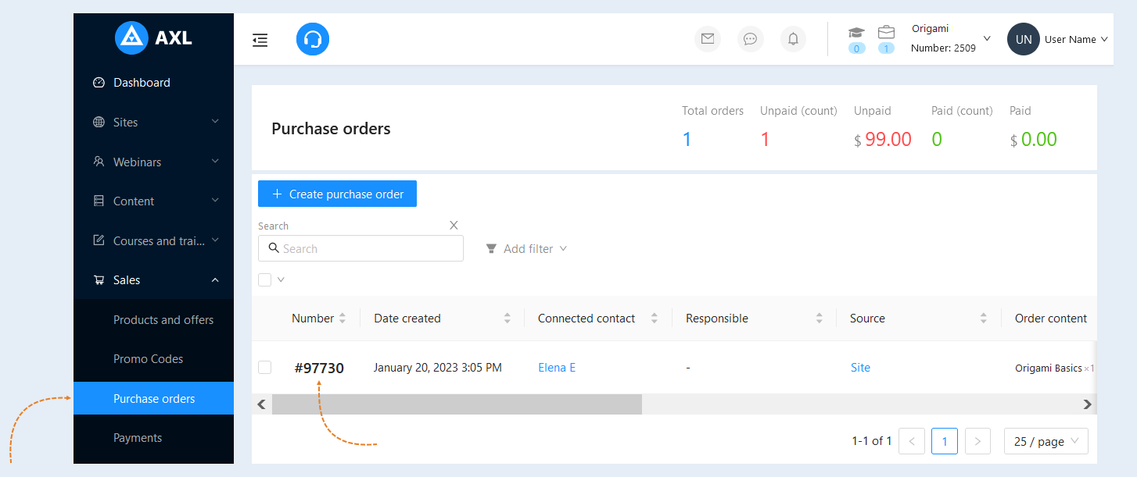
Task: Click the briefcase icon with badge 1
Action: [x=886, y=33]
